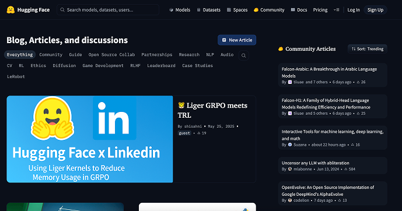This screenshot has width=402, height=211.
Task: Select the Audio tag
Action: pyautogui.click(x=227, y=55)
